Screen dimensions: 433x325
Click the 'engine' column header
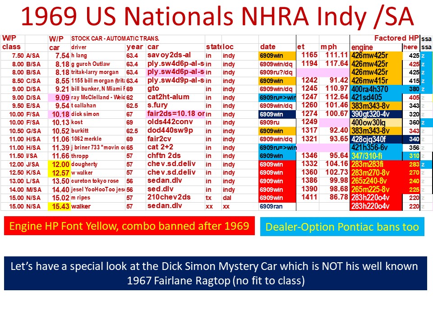point(362,47)
